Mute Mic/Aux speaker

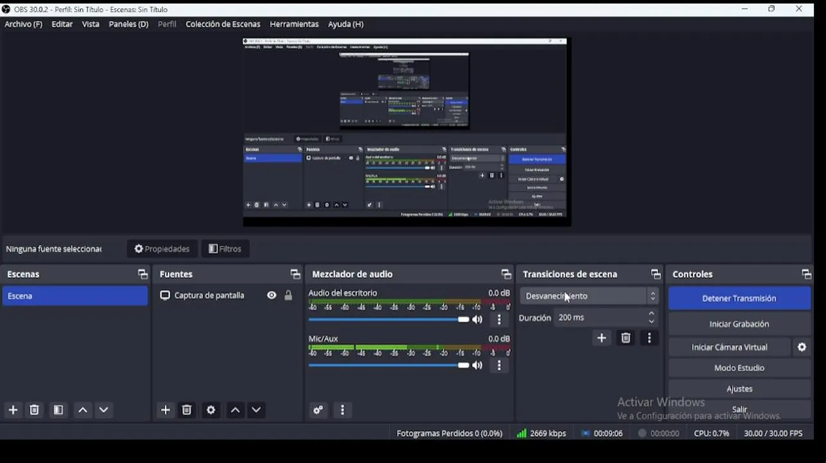point(477,365)
